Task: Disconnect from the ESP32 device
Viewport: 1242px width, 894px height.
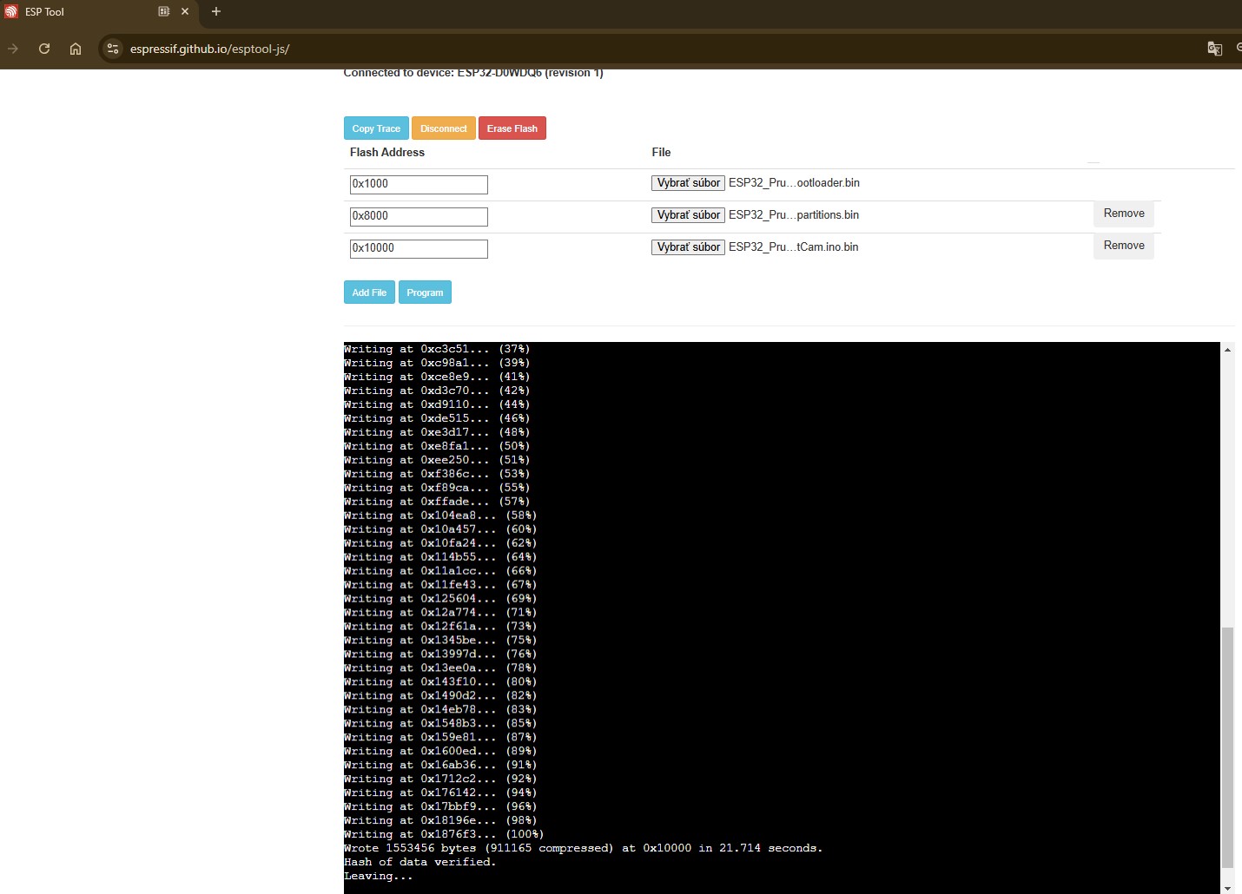Action: 443,128
